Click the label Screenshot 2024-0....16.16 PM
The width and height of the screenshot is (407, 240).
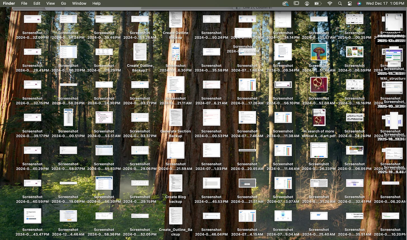354,101
